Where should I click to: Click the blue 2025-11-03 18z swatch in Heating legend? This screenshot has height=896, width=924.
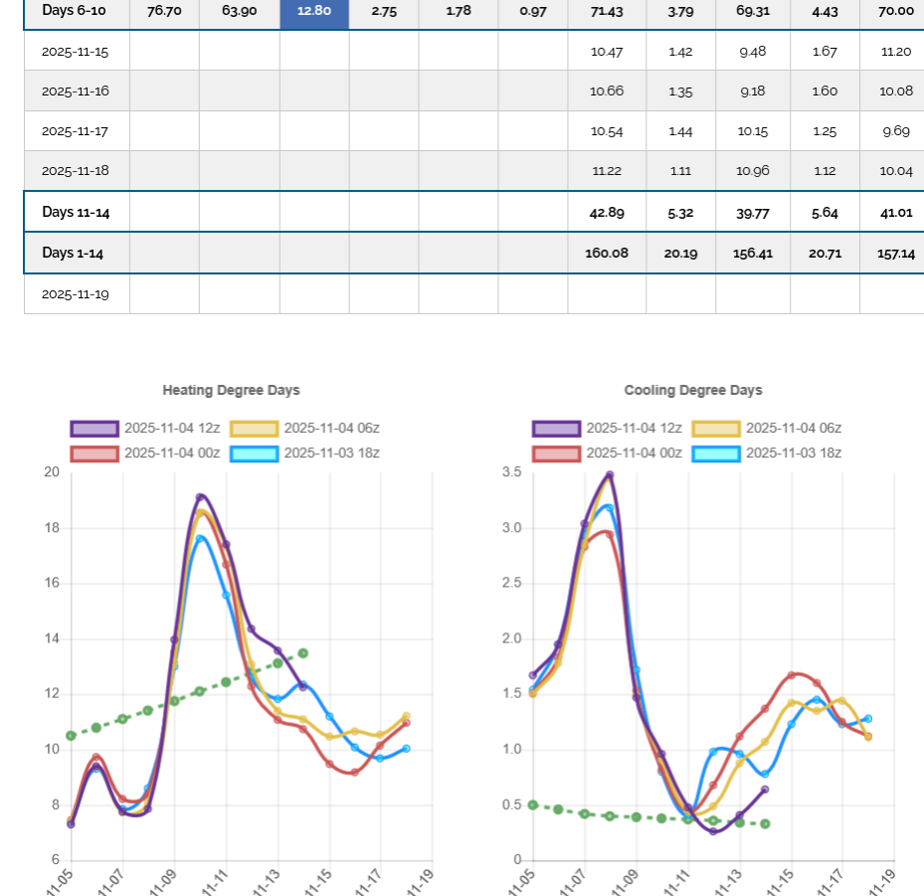pyautogui.click(x=254, y=453)
